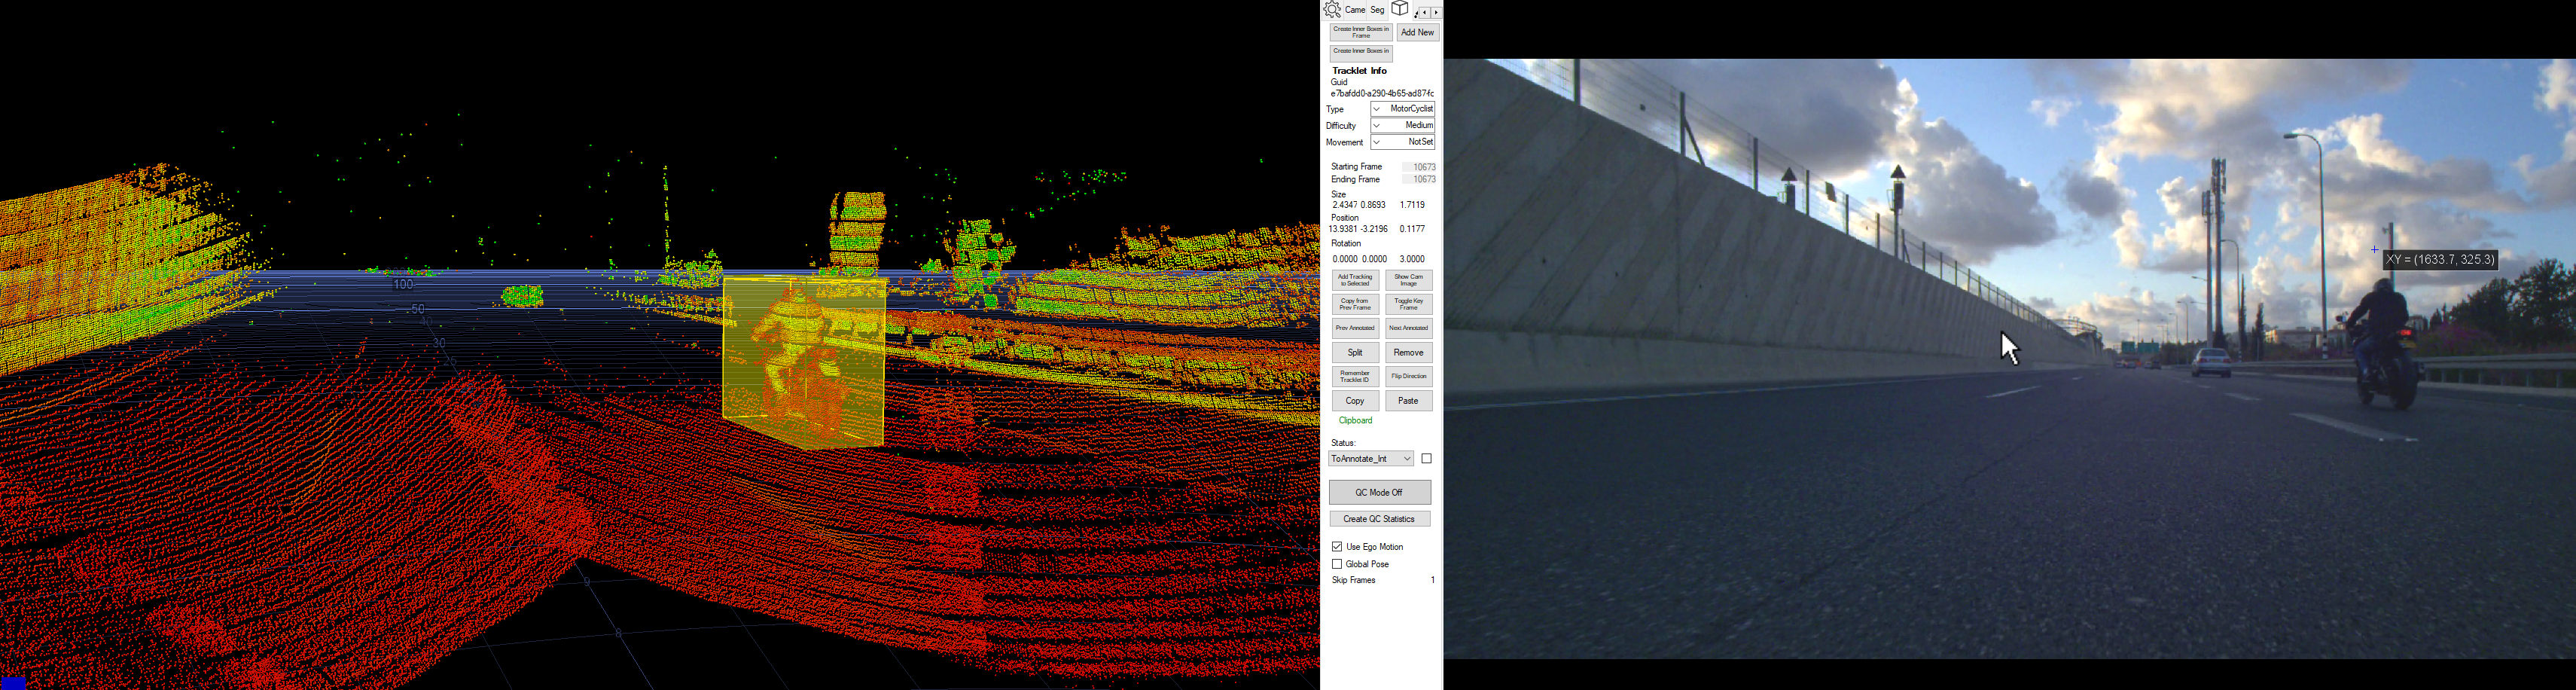This screenshot has height=690, width=2576.
Task: Click the Remember Tracklet ID tool
Action: (x=1355, y=375)
